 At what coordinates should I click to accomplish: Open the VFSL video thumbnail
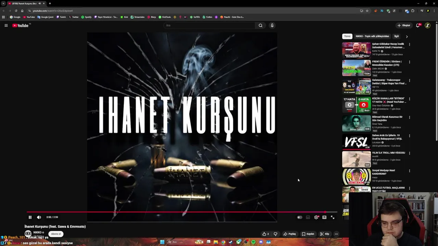click(356, 141)
